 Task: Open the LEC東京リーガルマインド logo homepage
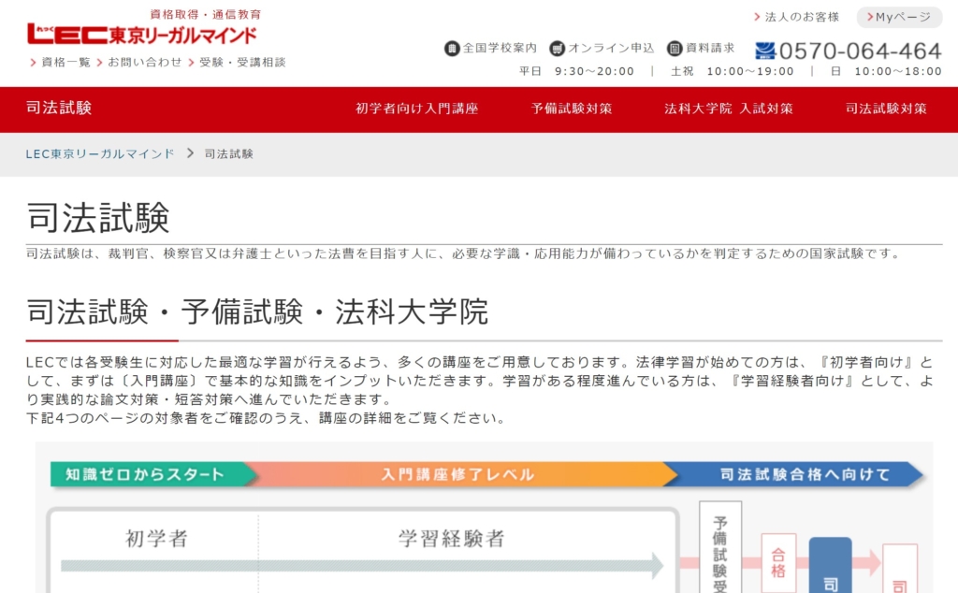click(142, 35)
